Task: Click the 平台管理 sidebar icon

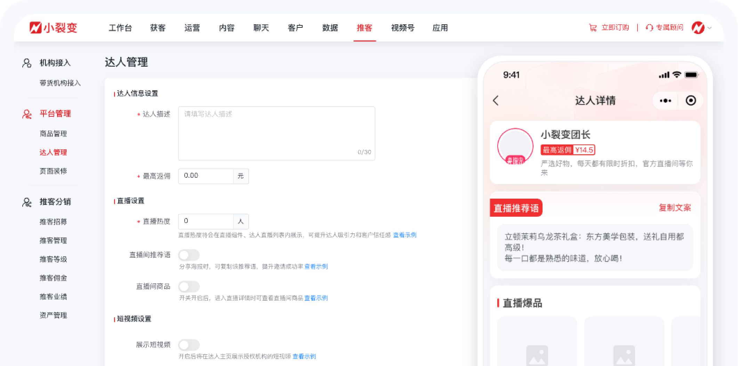Action: [x=26, y=114]
